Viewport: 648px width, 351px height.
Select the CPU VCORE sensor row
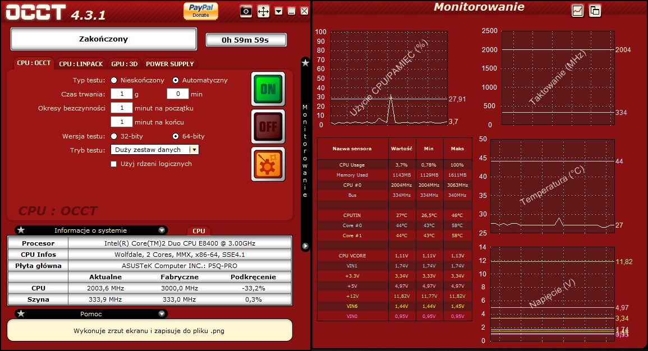[394, 256]
